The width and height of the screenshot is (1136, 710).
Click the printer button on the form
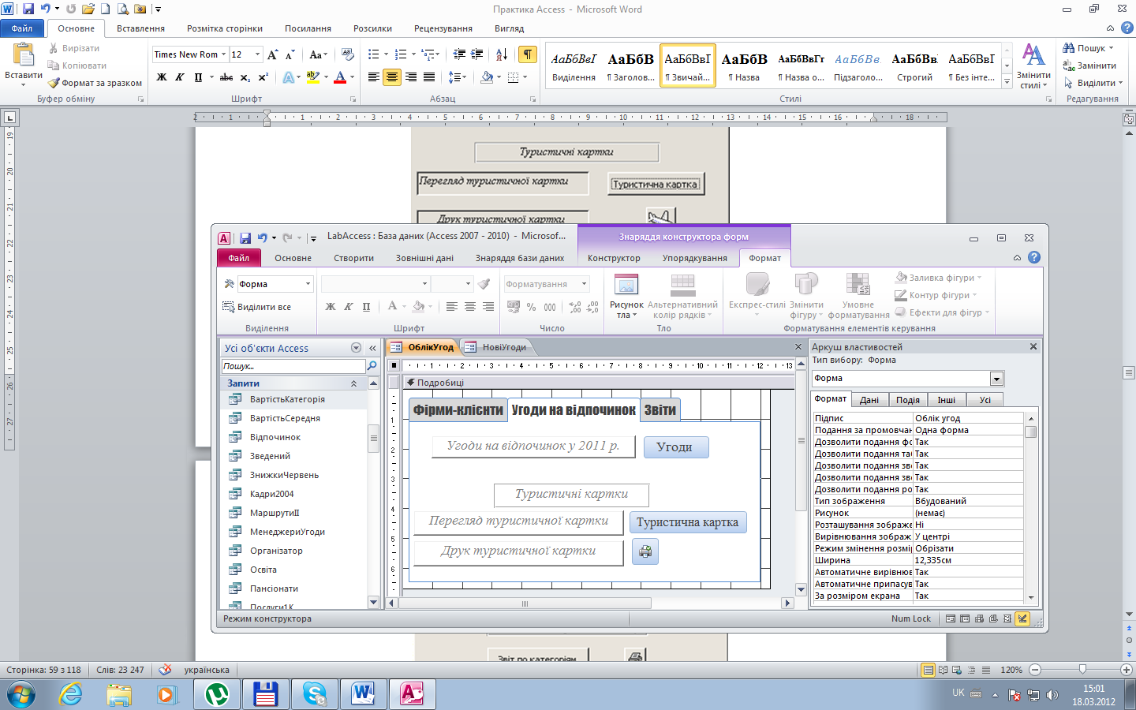pyautogui.click(x=645, y=551)
